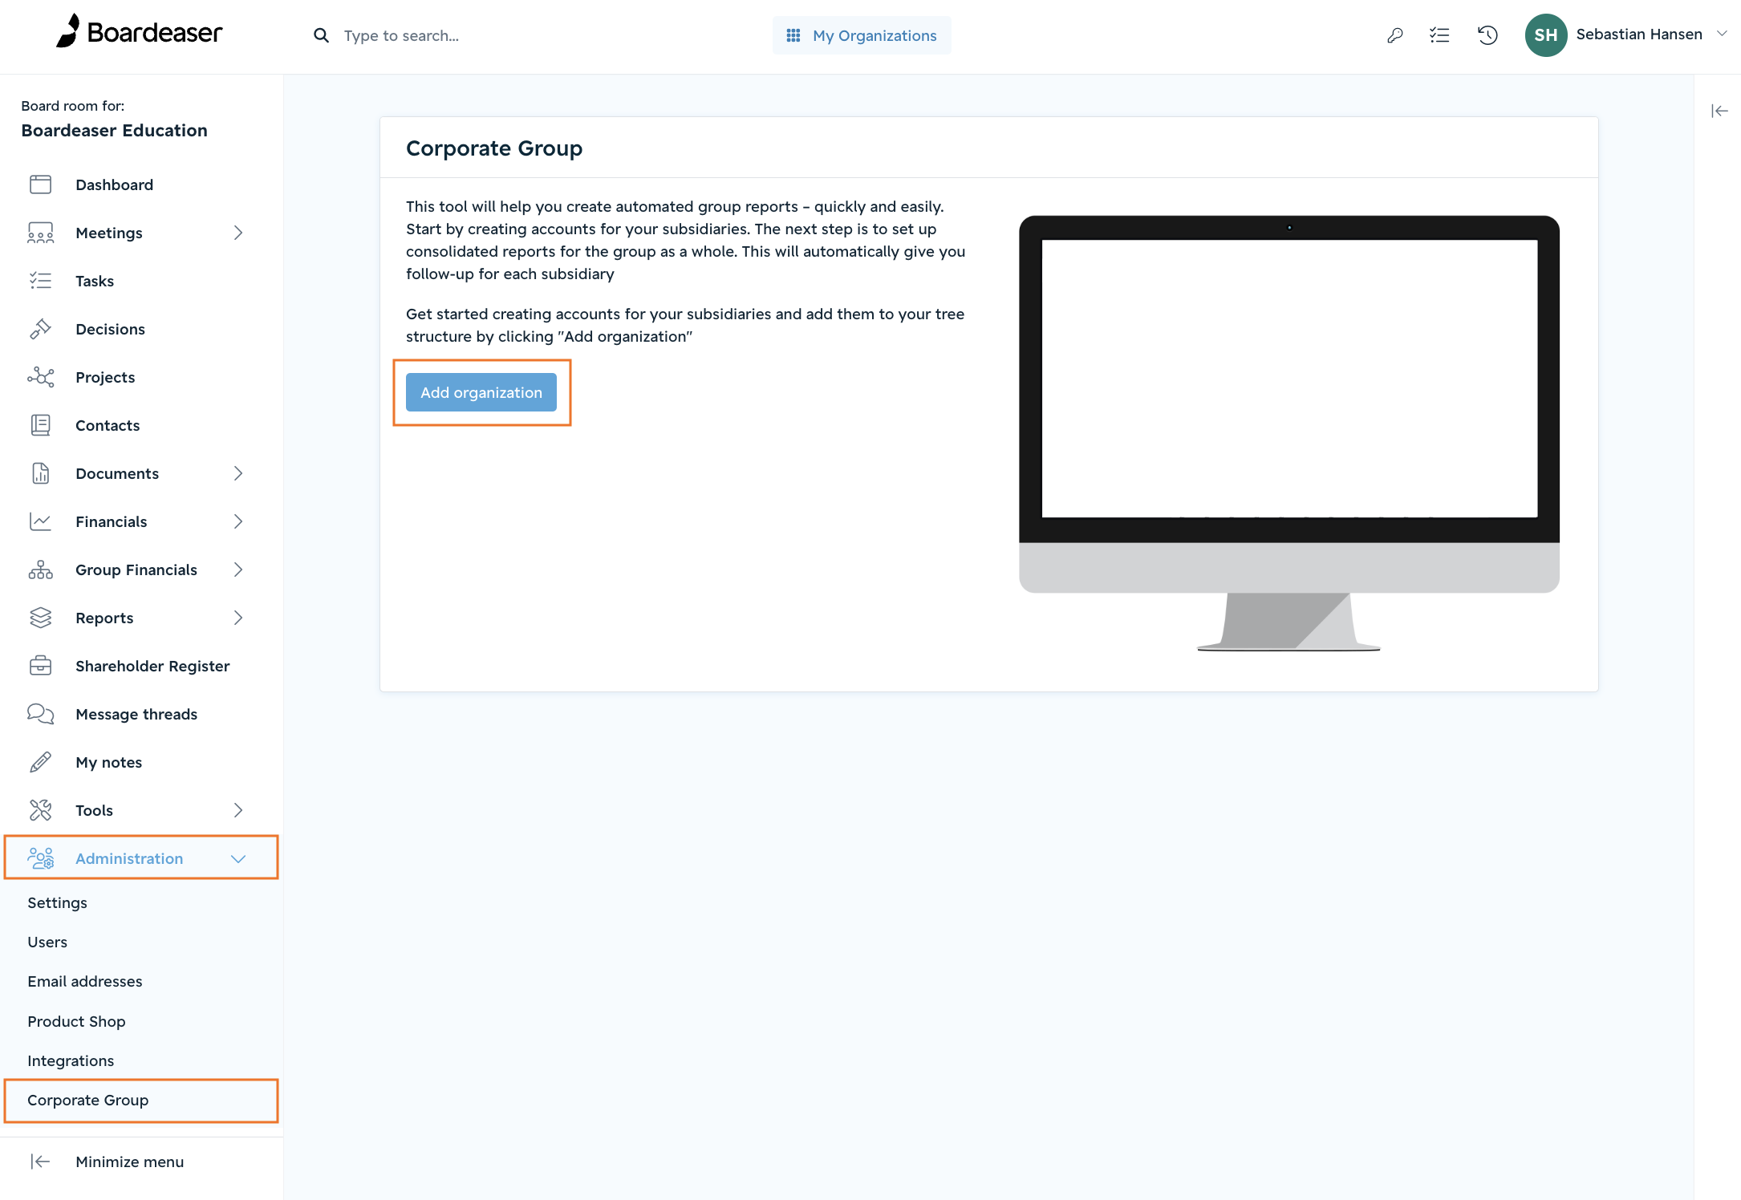
Task: Expand the Documents submenu chevron
Action: (x=238, y=473)
